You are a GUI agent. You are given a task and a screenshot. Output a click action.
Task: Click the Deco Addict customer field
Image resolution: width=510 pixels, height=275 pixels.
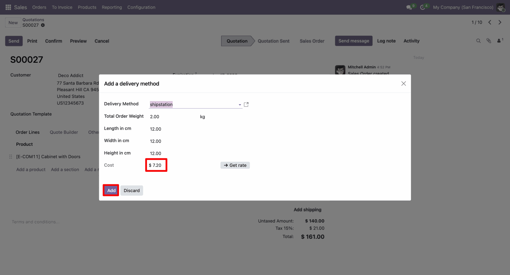point(71,76)
